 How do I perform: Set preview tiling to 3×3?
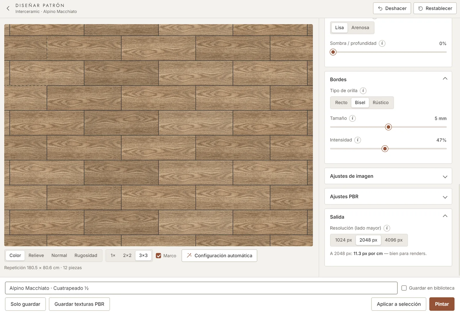coord(143,256)
